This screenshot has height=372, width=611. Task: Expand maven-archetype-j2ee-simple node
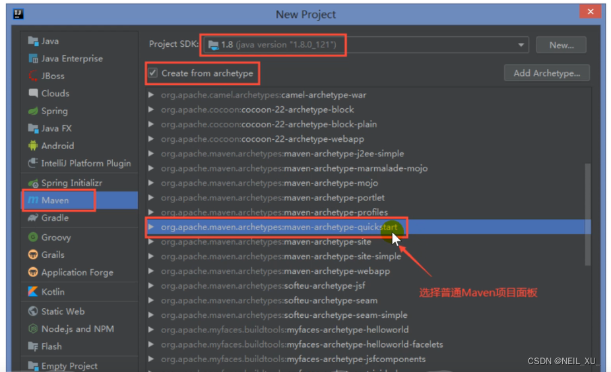coord(151,154)
